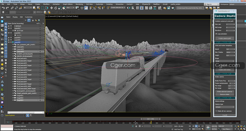
Task: Click the Remove shake button
Action: click(x=225, y=94)
